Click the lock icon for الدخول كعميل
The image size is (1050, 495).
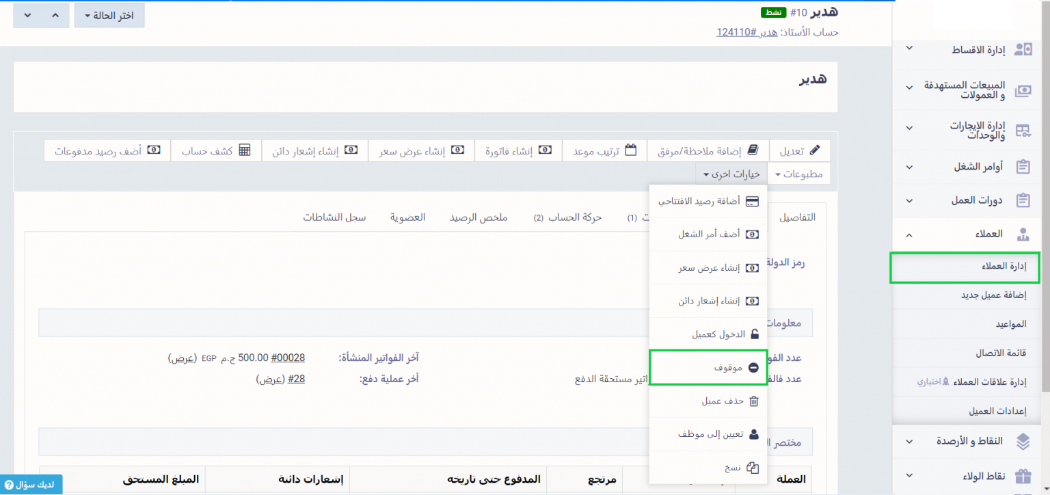[x=754, y=334]
